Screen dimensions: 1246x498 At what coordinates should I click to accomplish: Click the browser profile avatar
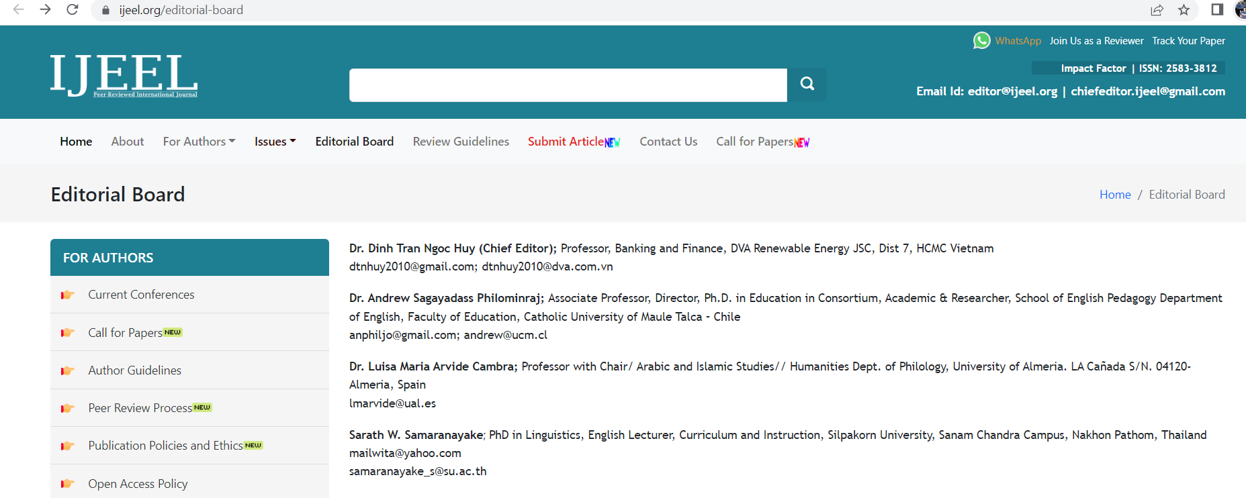click(x=1237, y=10)
